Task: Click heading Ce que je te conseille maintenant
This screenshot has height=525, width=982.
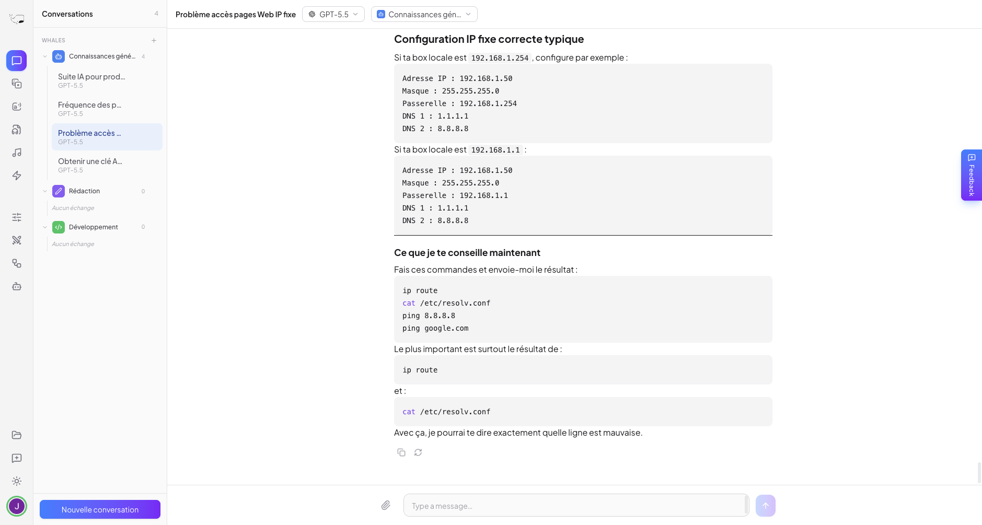Action: point(467,253)
